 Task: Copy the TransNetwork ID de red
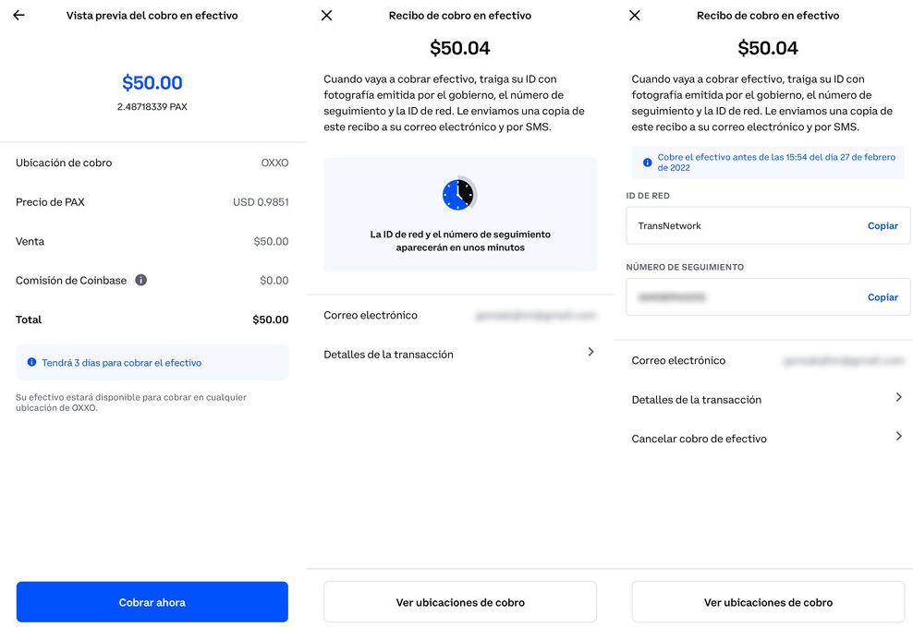click(883, 225)
